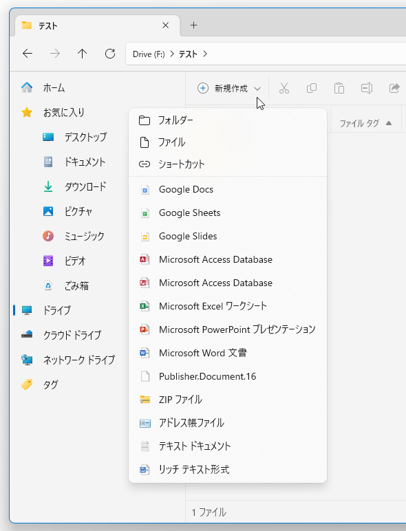Refresh the current folder view

[110, 54]
